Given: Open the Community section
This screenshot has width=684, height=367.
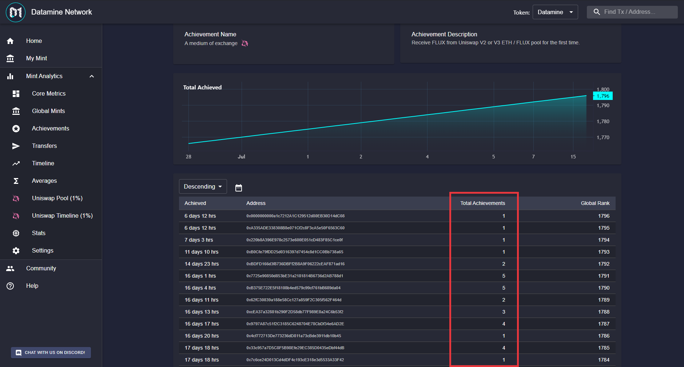Looking at the screenshot, I should [x=51, y=269].
